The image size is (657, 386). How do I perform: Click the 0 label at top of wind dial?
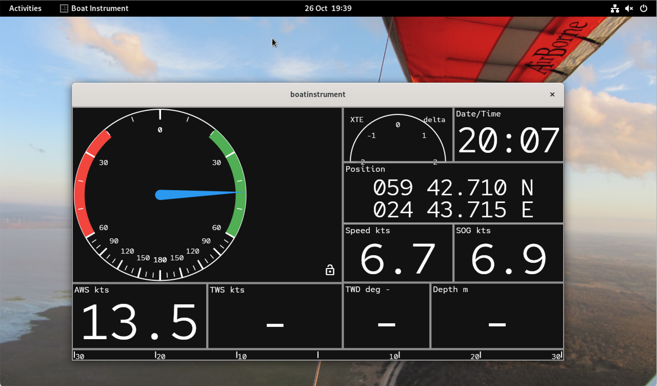tap(160, 130)
